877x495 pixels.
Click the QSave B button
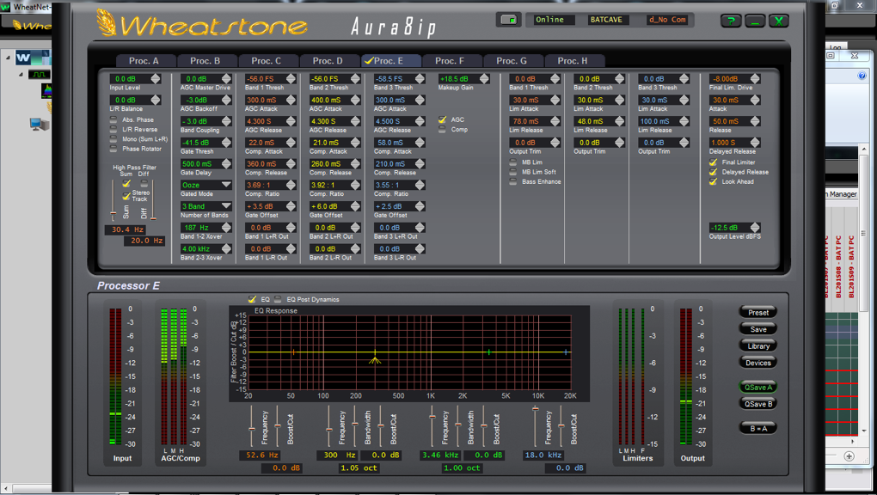(x=758, y=404)
